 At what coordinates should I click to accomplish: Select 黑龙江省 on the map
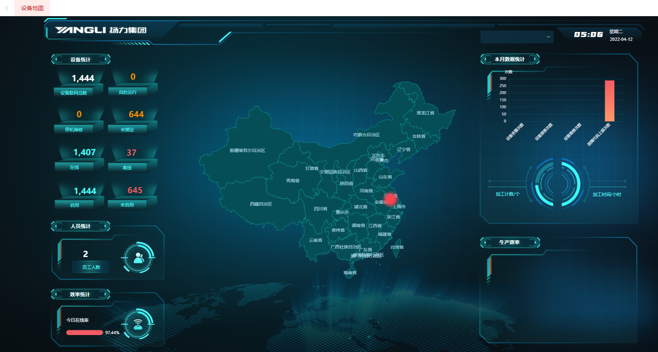(425, 113)
